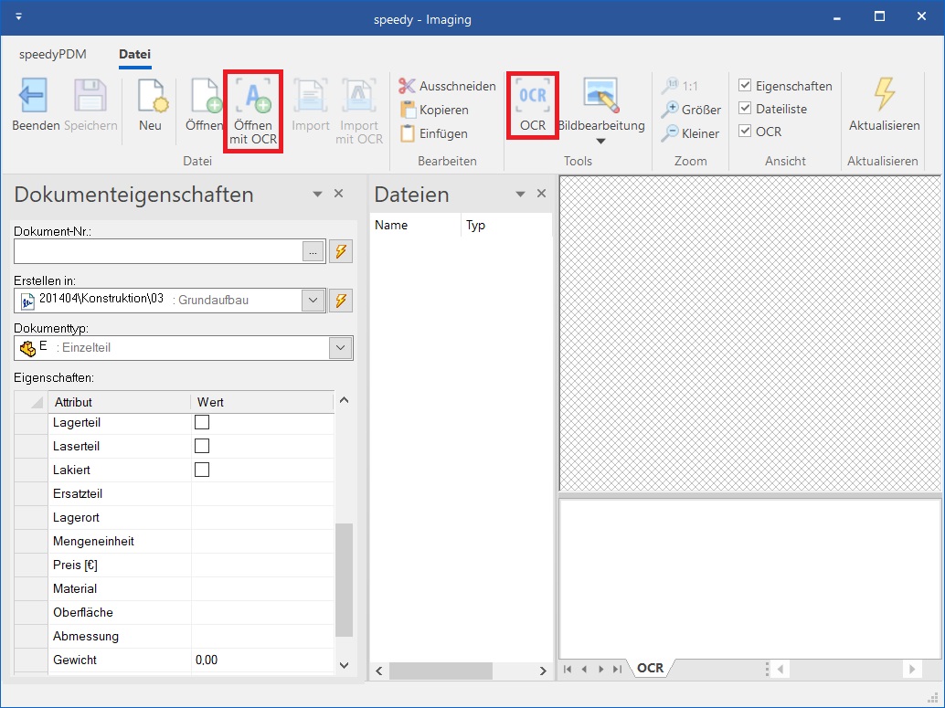
Task: Zoom in with Größer
Action: tap(671, 110)
